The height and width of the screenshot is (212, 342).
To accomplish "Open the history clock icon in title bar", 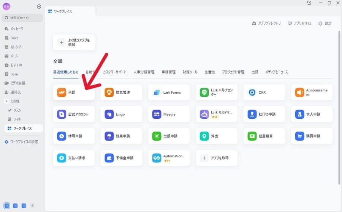I will pos(309,3).
